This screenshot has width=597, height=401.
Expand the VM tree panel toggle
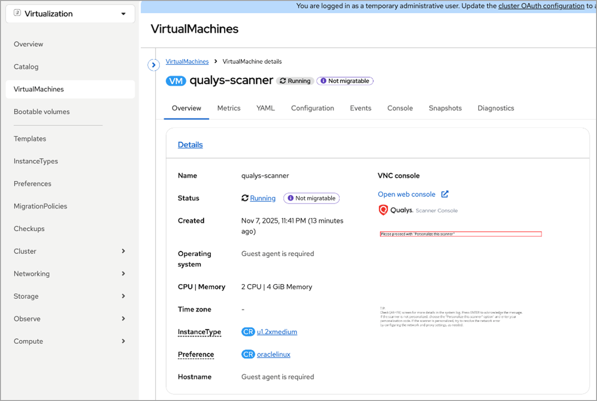153,65
